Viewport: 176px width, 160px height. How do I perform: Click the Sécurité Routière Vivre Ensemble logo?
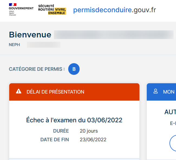point(52,9)
